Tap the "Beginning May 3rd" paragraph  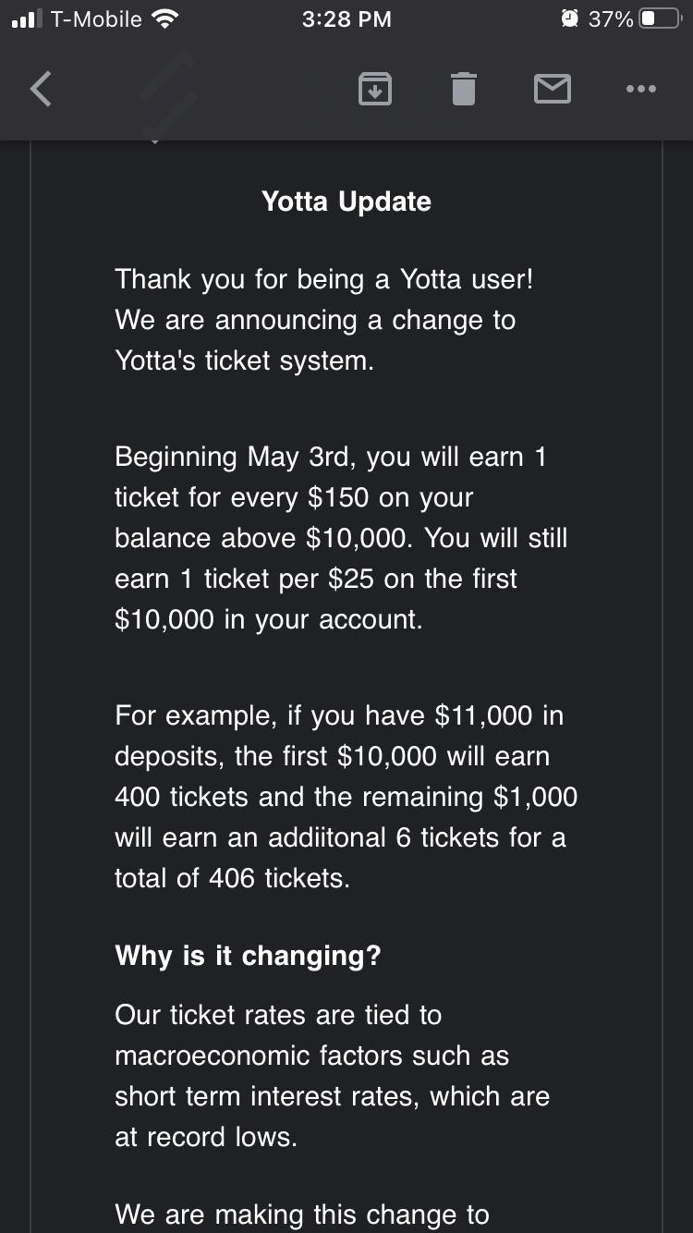point(341,538)
